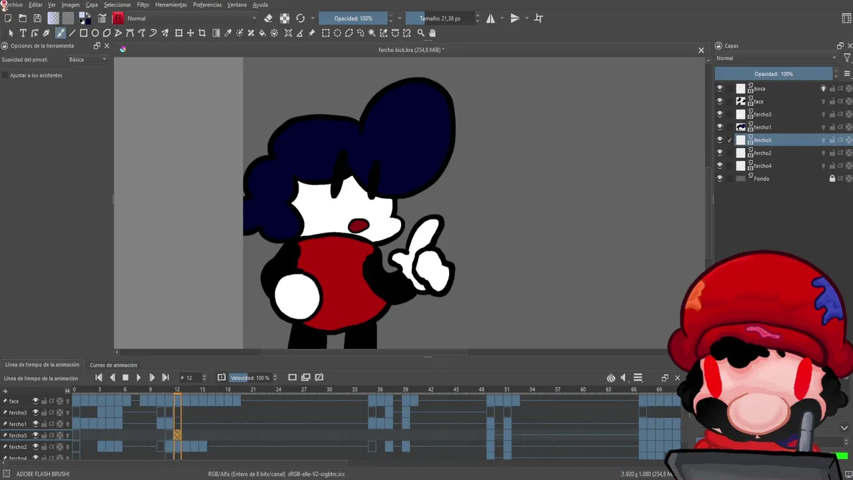Viewport: 853px width, 480px height.
Task: Play the animation
Action: [139, 378]
